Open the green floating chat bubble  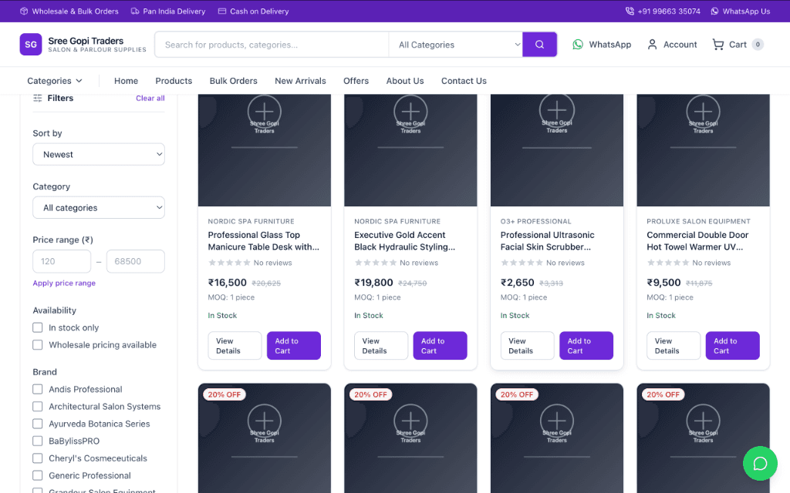pos(760,463)
